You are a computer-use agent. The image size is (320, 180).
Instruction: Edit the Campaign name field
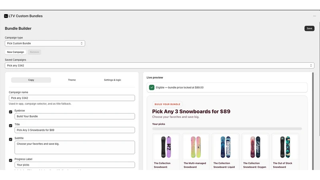click(x=72, y=98)
